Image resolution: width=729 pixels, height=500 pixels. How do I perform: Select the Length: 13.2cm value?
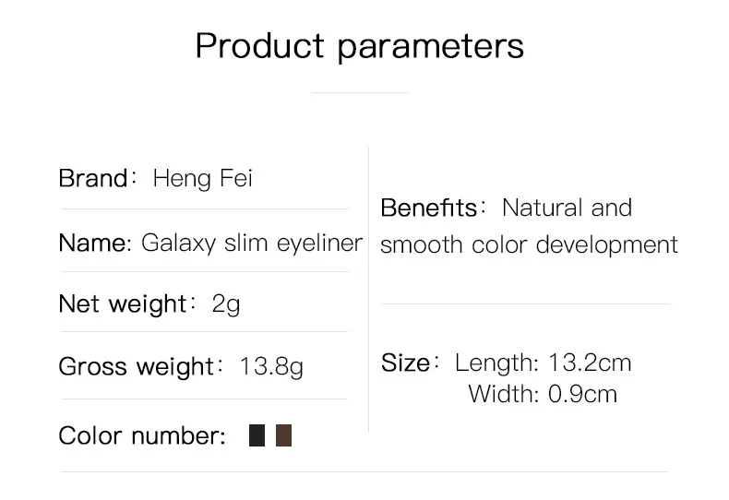click(x=543, y=363)
